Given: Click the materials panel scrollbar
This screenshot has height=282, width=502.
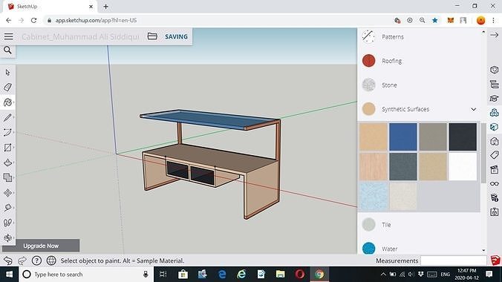Looking at the screenshot, I should (x=483, y=153).
